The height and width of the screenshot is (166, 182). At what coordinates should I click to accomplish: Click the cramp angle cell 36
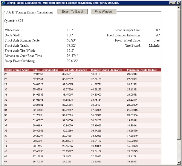[x=6, y=120]
